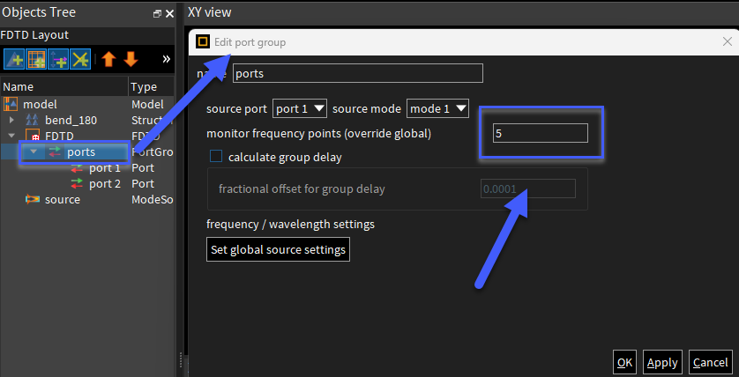Click the yellow cross monitors filter icon
The height and width of the screenshot is (377, 739).
click(x=80, y=59)
